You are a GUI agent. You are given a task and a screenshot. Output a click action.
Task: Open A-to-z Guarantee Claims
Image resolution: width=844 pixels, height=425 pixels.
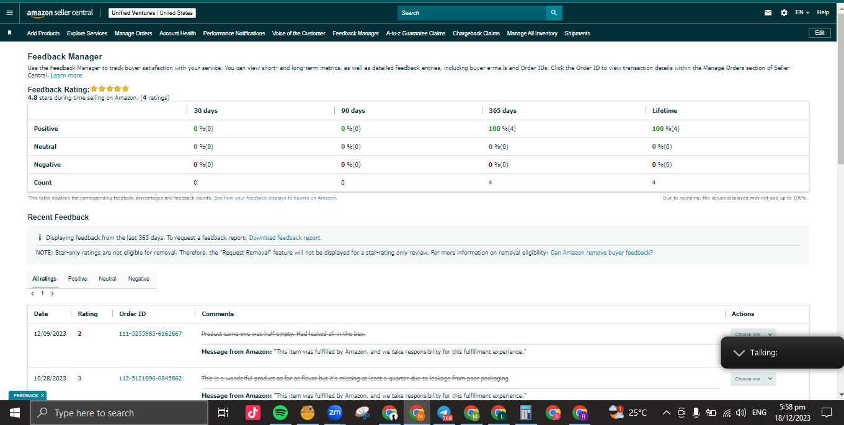(415, 33)
